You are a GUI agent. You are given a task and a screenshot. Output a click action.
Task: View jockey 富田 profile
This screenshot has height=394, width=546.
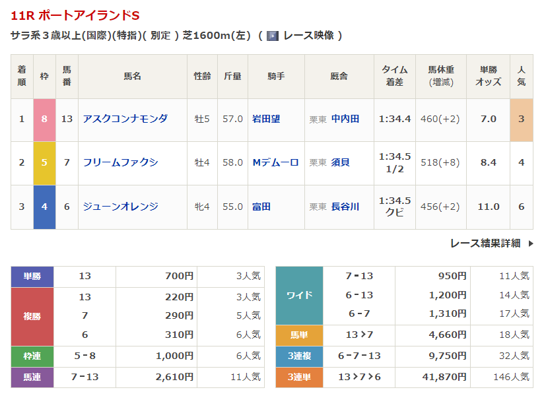tap(261, 207)
